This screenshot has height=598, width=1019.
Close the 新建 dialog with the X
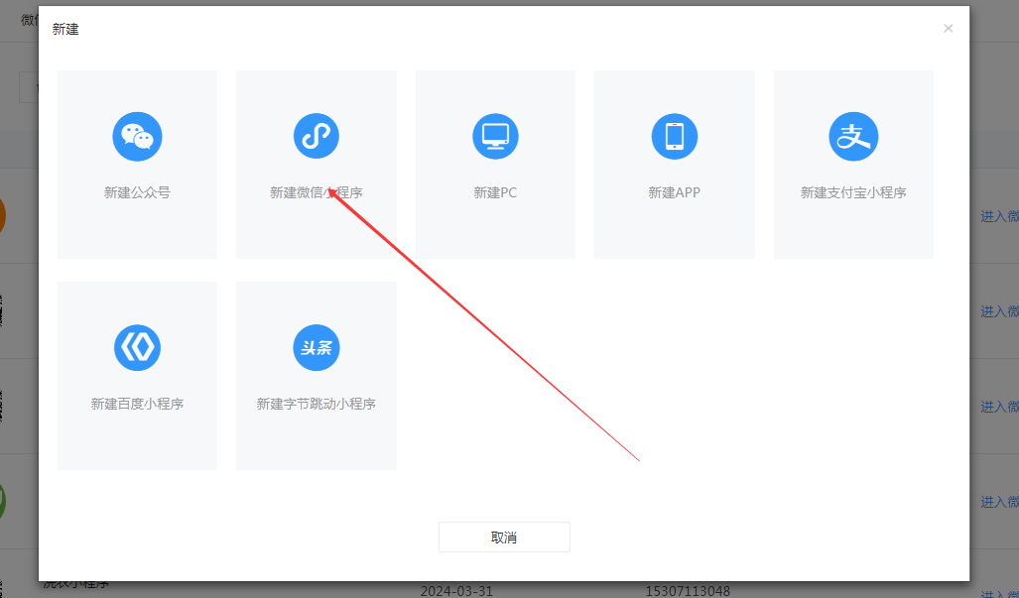tap(949, 29)
